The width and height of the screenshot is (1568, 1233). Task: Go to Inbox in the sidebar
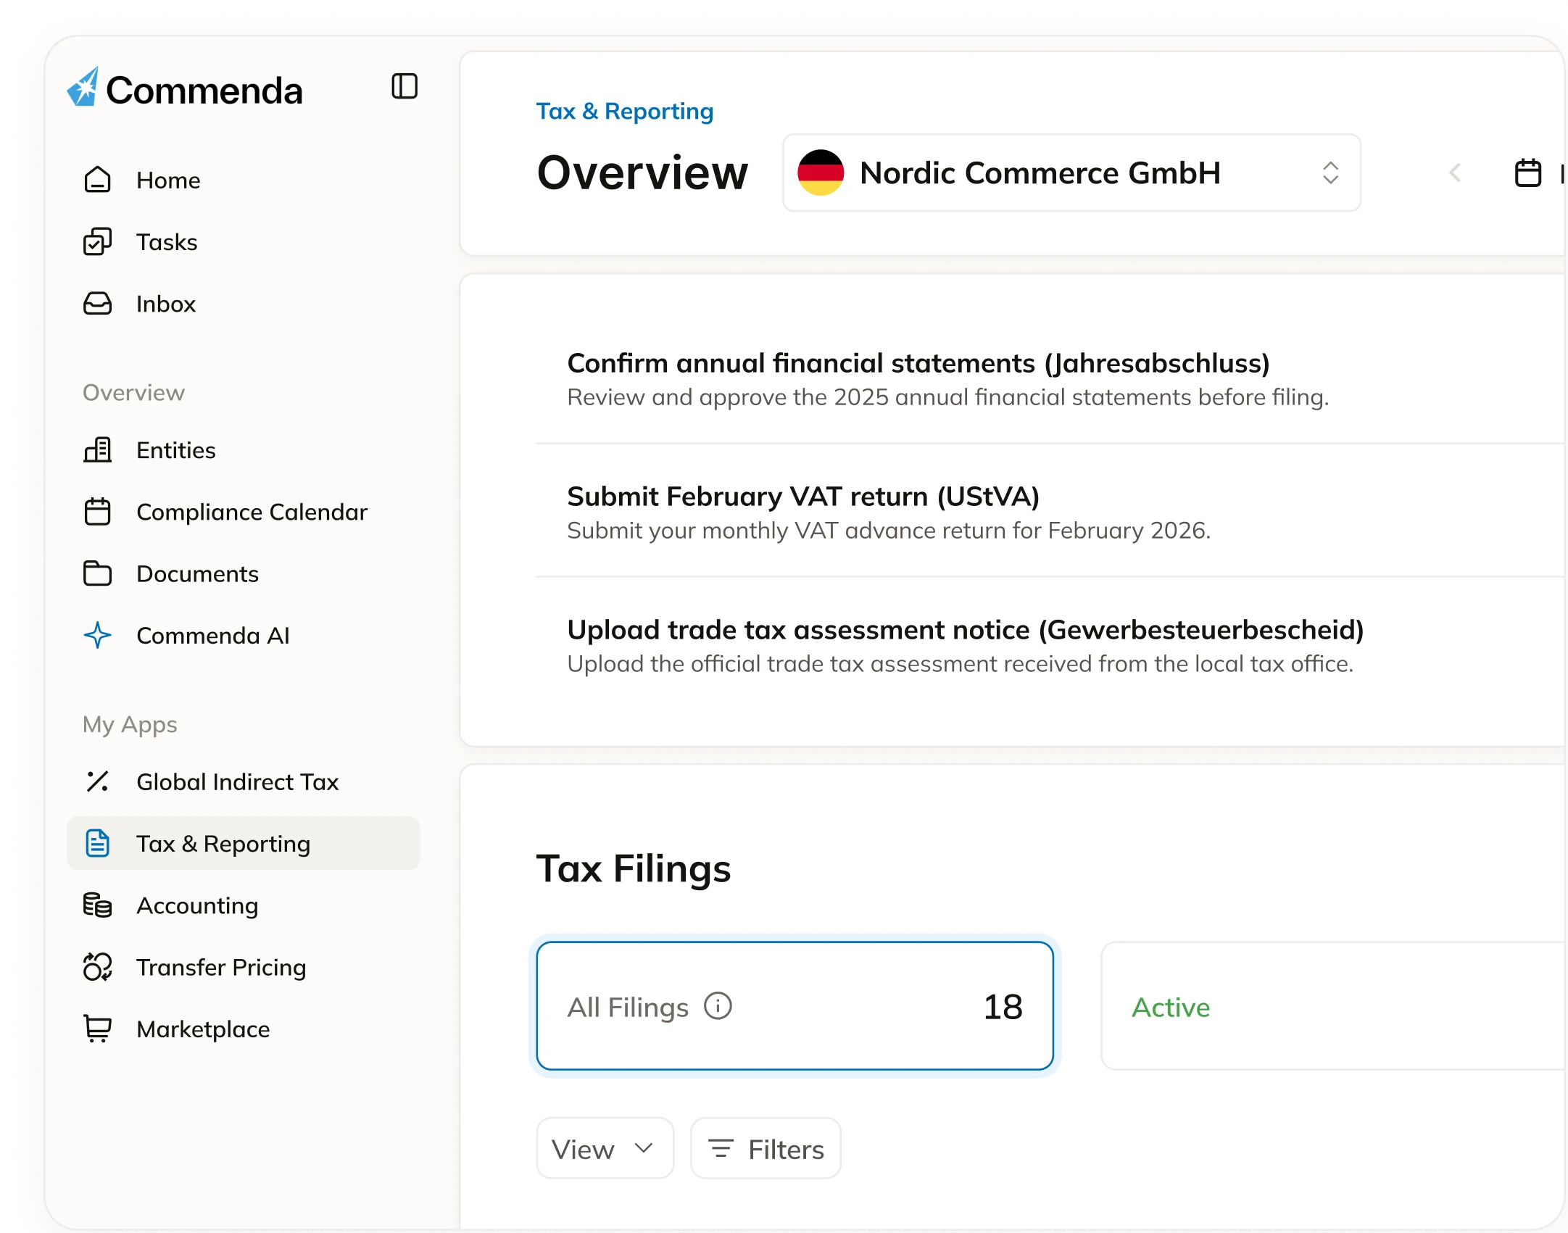coord(243,304)
